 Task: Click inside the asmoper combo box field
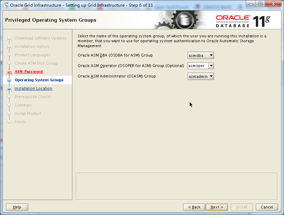(198, 66)
